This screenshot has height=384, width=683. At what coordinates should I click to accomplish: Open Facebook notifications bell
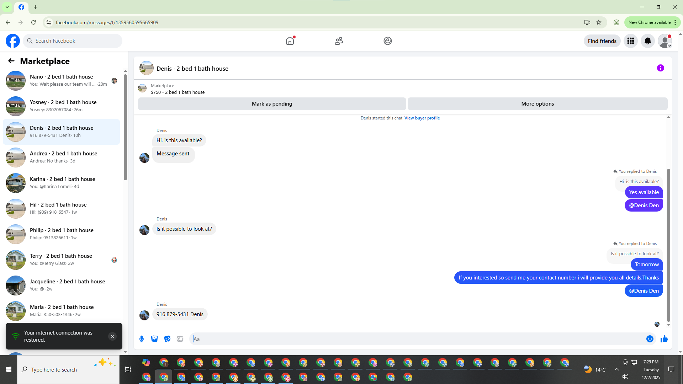647,41
